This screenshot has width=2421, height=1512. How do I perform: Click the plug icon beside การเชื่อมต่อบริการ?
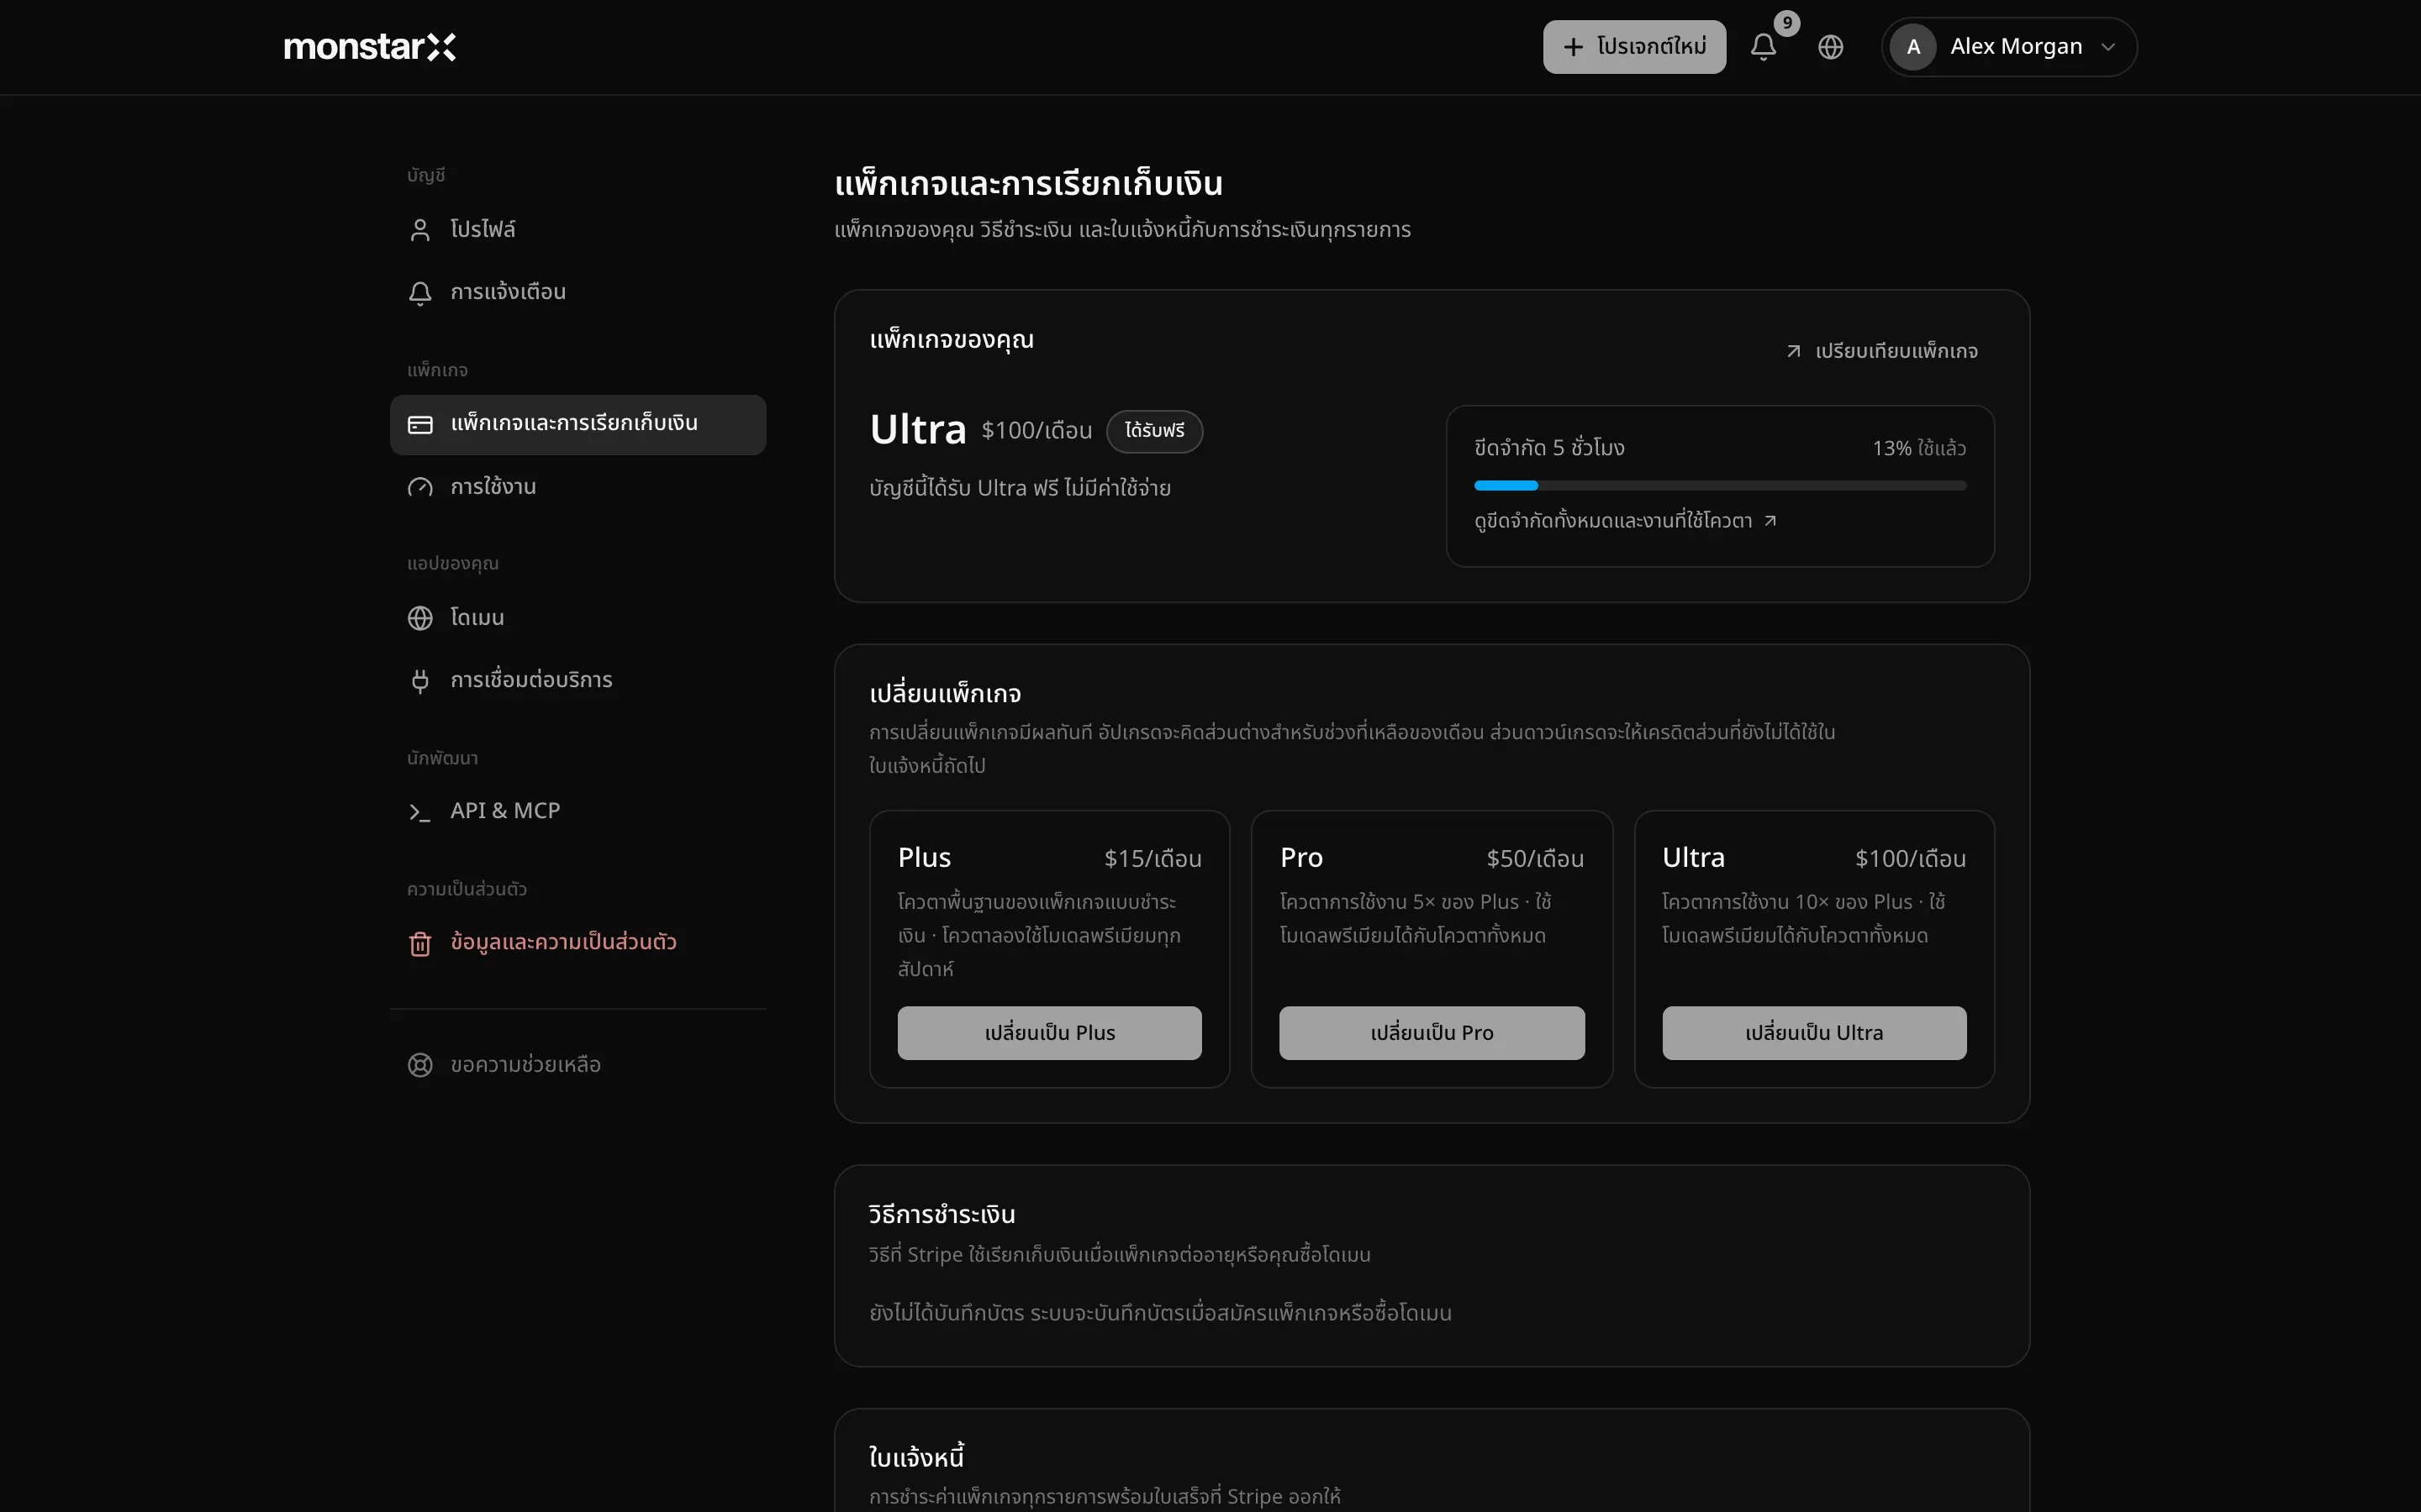point(420,681)
